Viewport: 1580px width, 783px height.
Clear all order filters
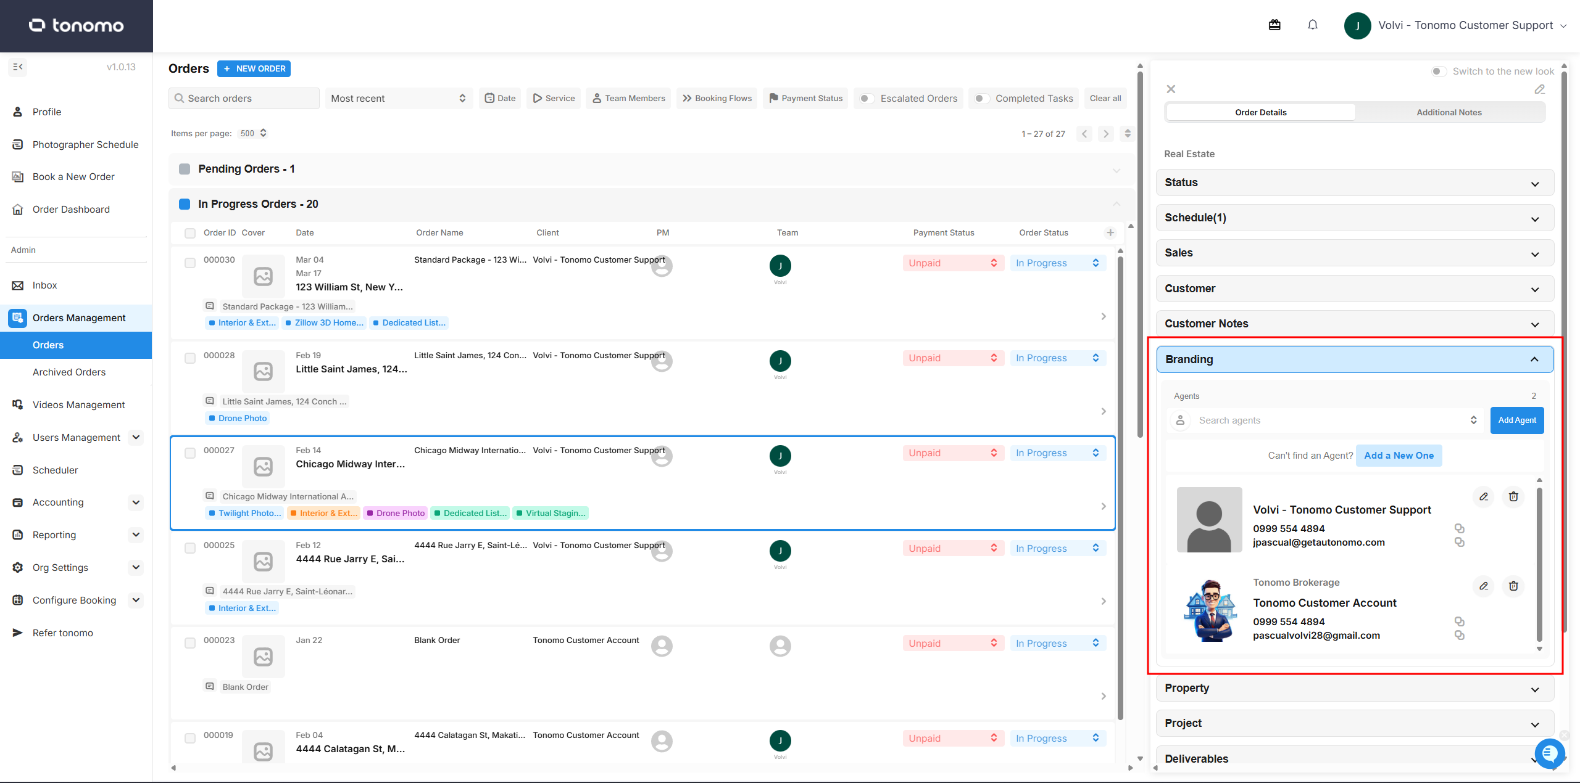point(1105,99)
